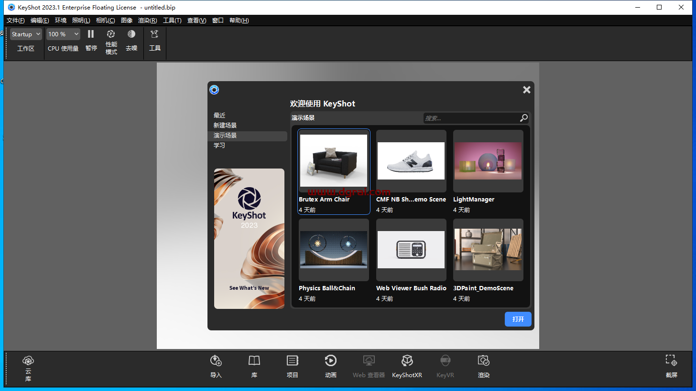Open the 动画 (Animation) panel
The width and height of the screenshot is (696, 391).
330,367
